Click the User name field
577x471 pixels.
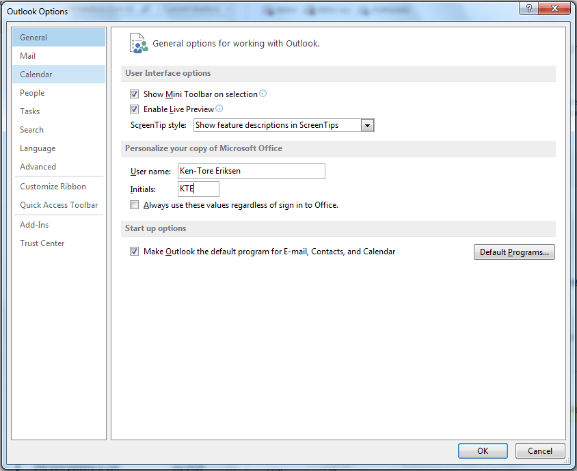click(252, 171)
